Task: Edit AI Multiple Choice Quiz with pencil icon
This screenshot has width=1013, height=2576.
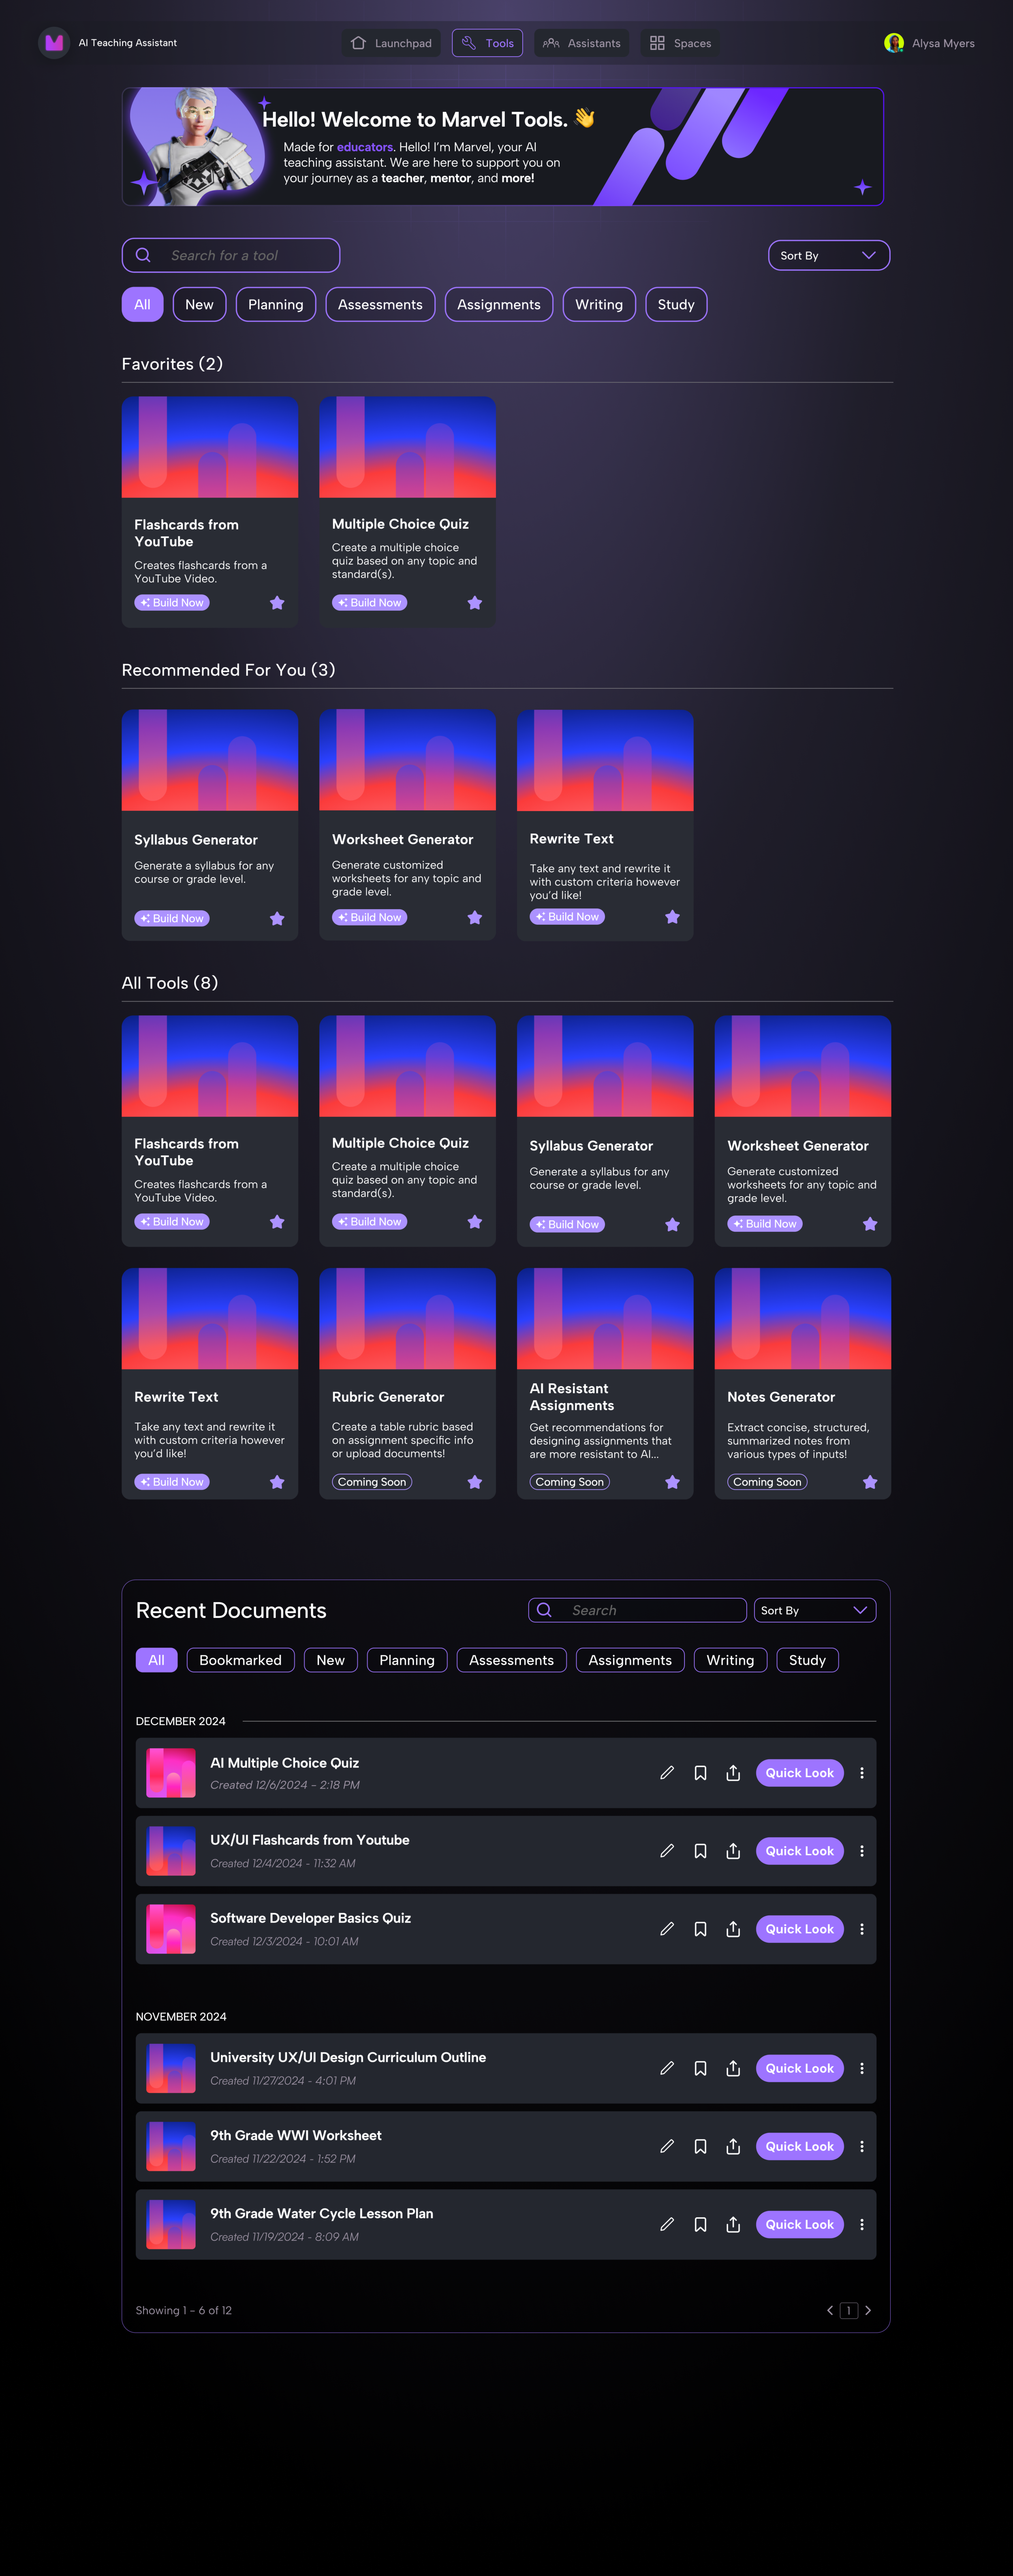Action: click(x=667, y=1772)
